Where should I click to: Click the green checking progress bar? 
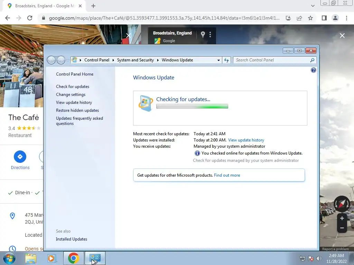(x=192, y=106)
